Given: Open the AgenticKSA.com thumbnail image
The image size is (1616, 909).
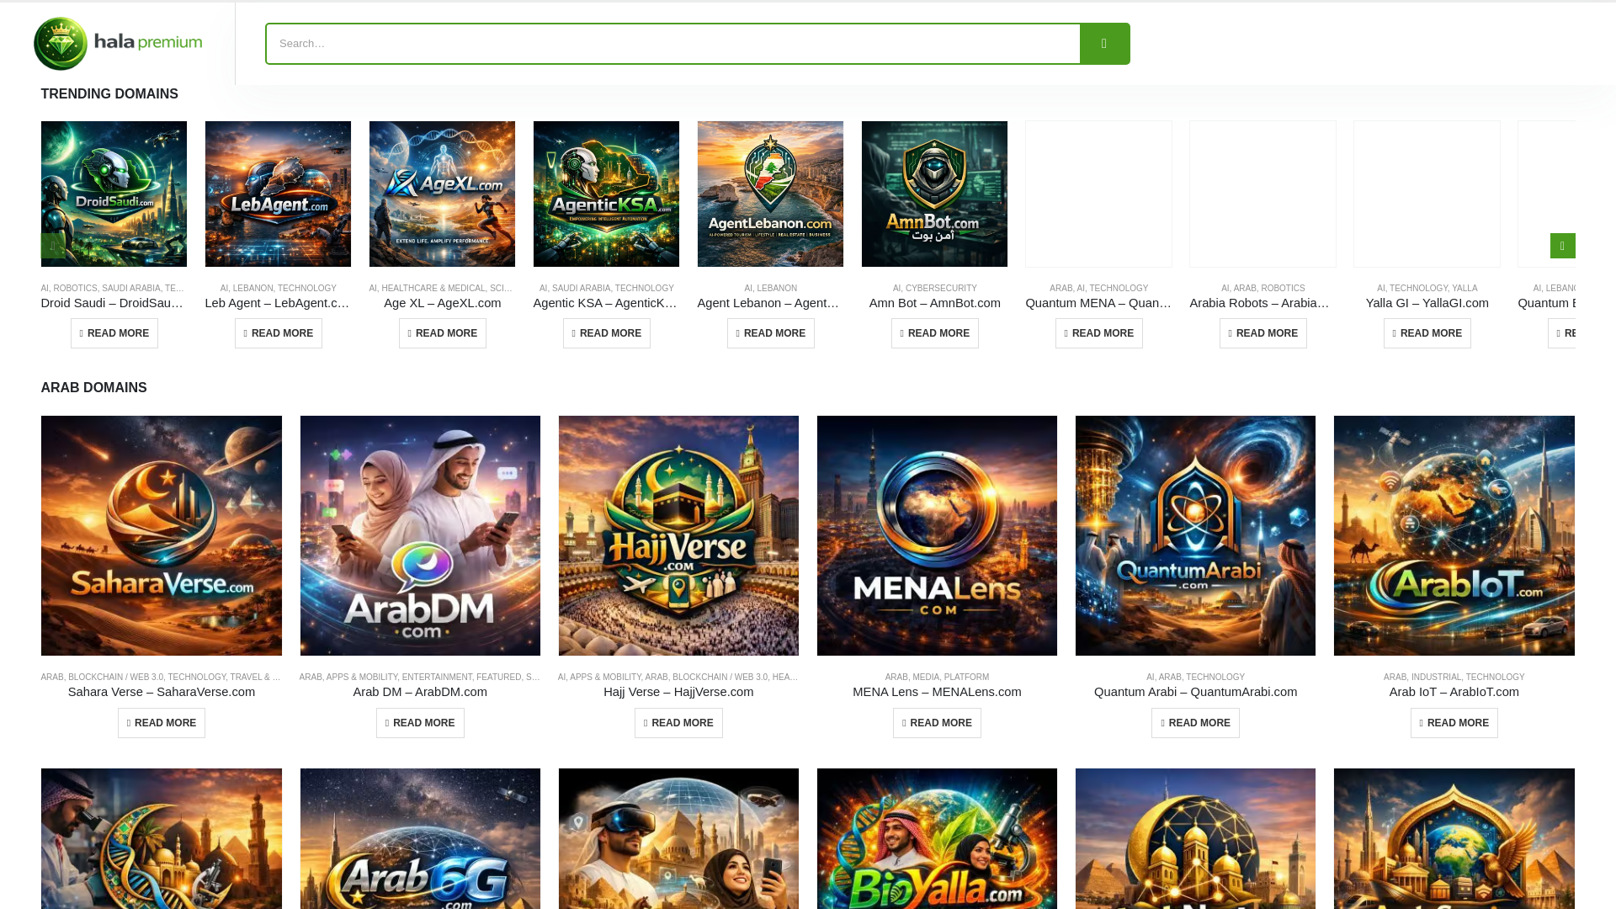Looking at the screenshot, I should pos(606,194).
